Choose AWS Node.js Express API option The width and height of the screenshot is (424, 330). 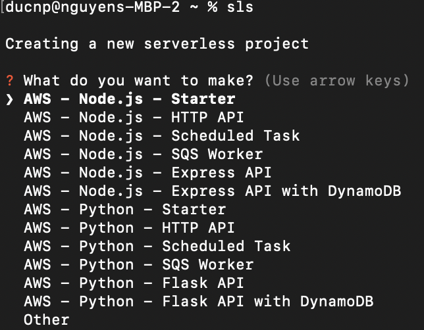pyautogui.click(x=147, y=173)
